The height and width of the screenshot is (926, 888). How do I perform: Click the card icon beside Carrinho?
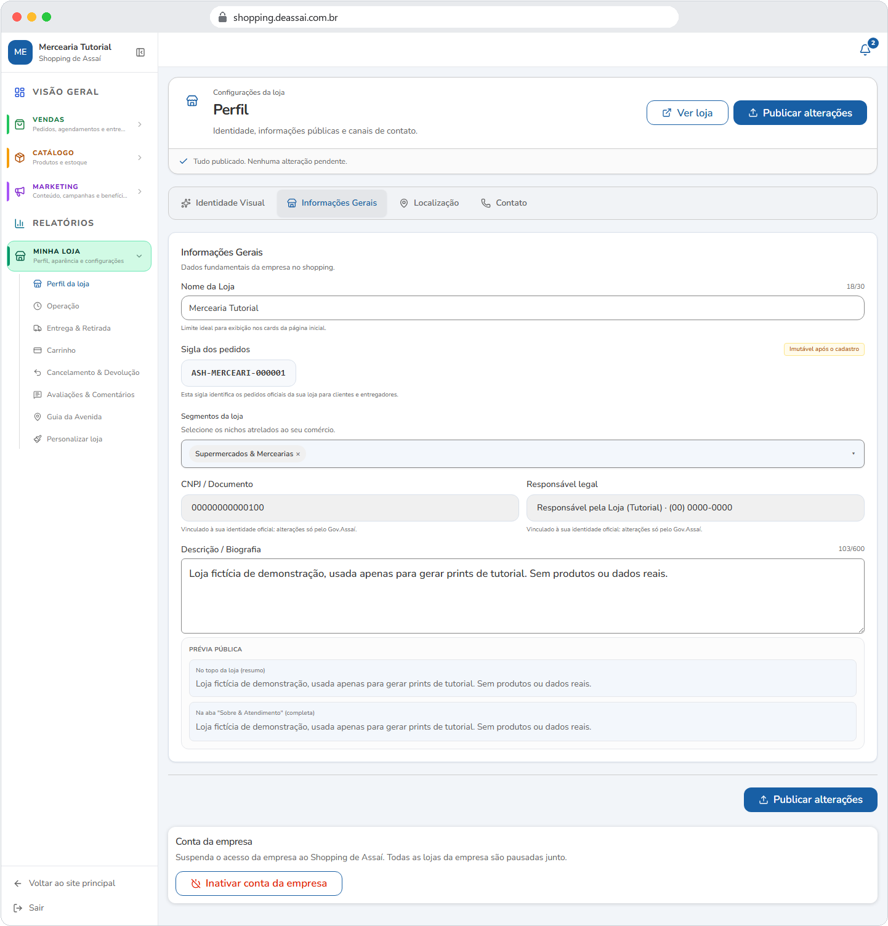pos(38,350)
